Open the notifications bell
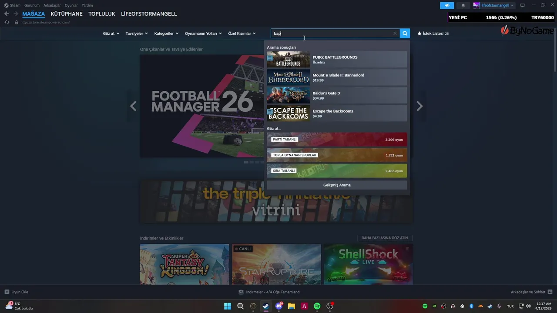Screen dimensions: 557x313 pyautogui.click(x=463, y=5)
